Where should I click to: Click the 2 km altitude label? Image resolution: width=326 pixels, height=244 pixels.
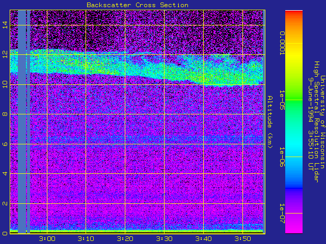pos(5,203)
